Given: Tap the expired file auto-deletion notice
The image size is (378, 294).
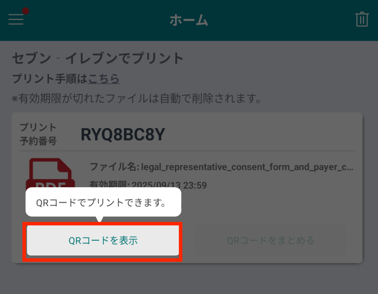Looking at the screenshot, I should click(137, 98).
